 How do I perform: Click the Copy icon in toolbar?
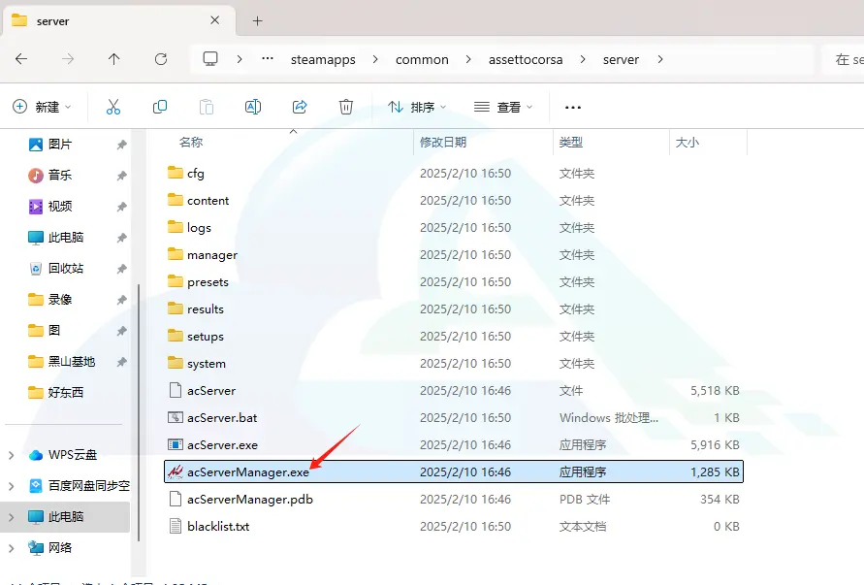coord(160,107)
